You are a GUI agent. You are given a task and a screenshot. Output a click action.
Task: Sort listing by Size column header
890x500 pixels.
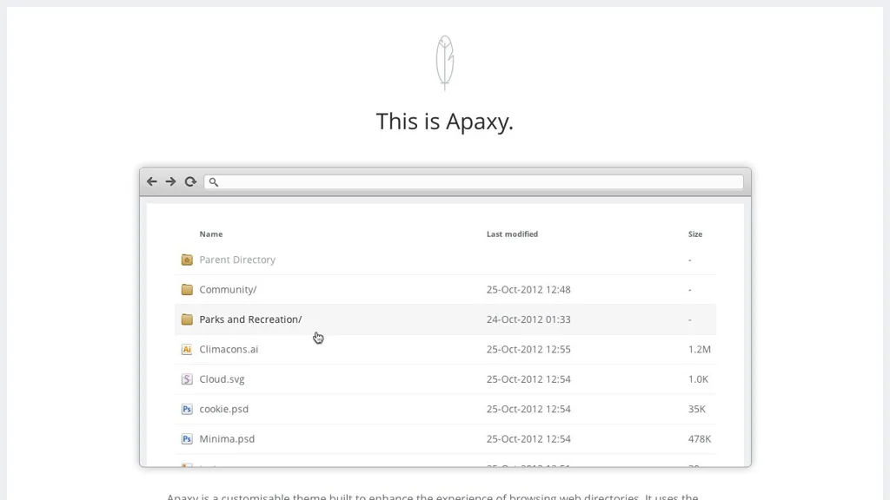(x=695, y=234)
